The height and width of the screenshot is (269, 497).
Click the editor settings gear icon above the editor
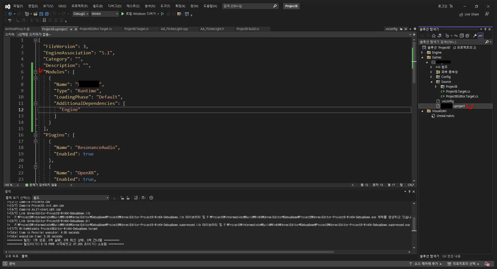tap(415, 29)
